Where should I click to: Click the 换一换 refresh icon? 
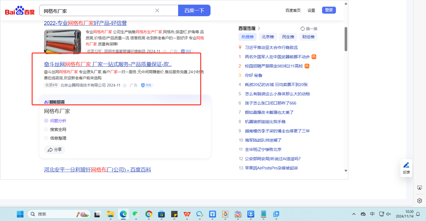pyautogui.click(x=303, y=29)
